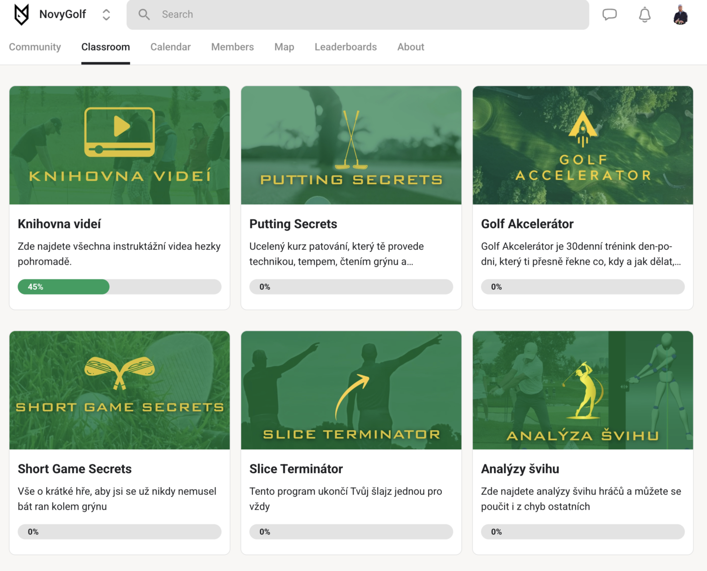The image size is (707, 571).
Task: Expand the NovyGolf community switcher arrows
Action: 106,15
